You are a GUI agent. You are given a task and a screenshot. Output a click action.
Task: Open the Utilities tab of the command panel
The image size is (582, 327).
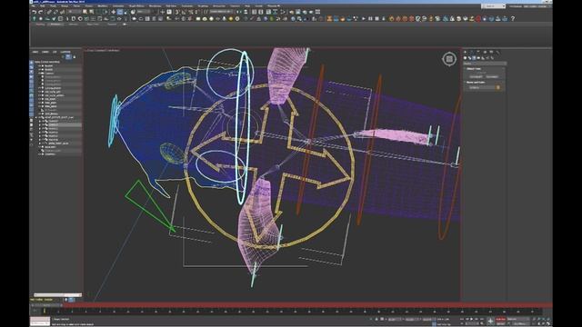[498, 53]
